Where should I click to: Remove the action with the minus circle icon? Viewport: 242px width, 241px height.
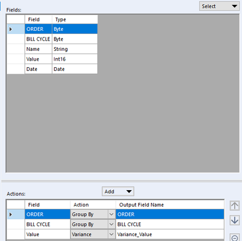point(235,237)
